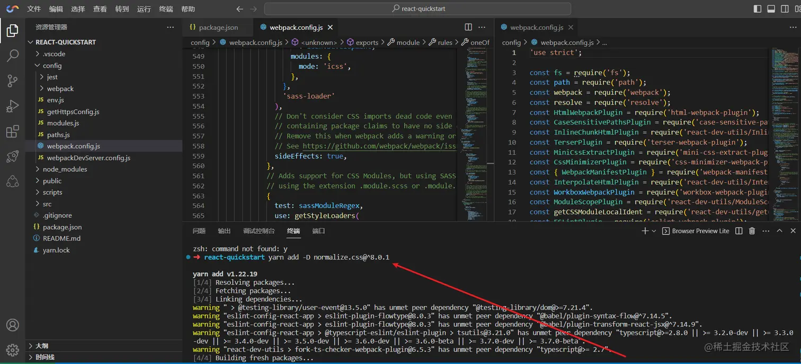Screen dimensions: 801x364
Task: Go forward with the right arrow
Action: (x=254, y=9)
